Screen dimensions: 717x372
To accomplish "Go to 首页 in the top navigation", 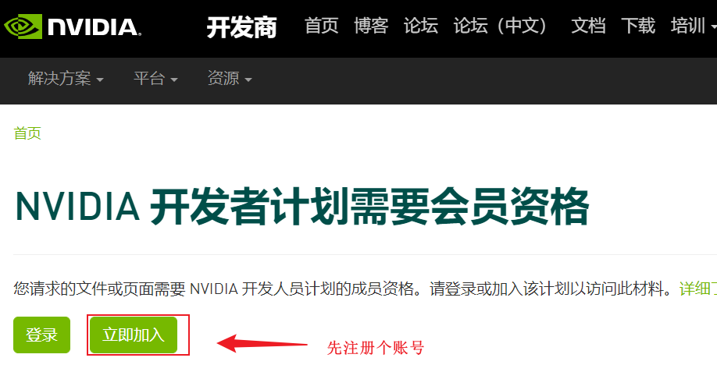I will pos(322,26).
